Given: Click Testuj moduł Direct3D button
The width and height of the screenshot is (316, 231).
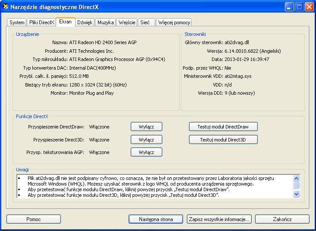Looking at the screenshot, I should [223, 140].
